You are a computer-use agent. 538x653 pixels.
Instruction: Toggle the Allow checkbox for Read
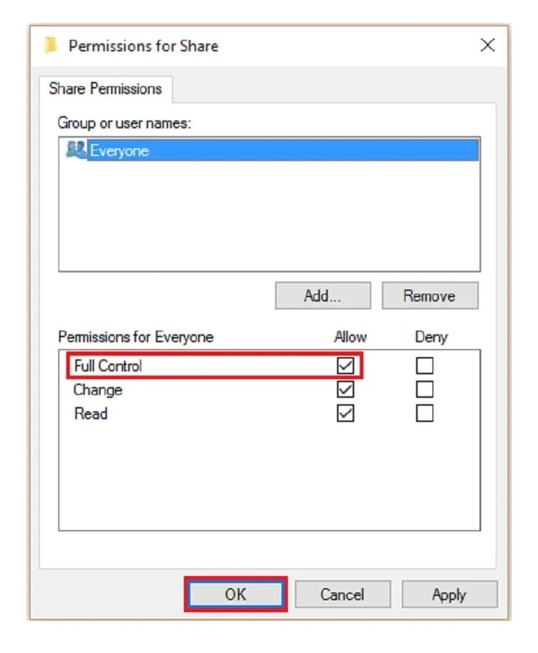coord(346,413)
